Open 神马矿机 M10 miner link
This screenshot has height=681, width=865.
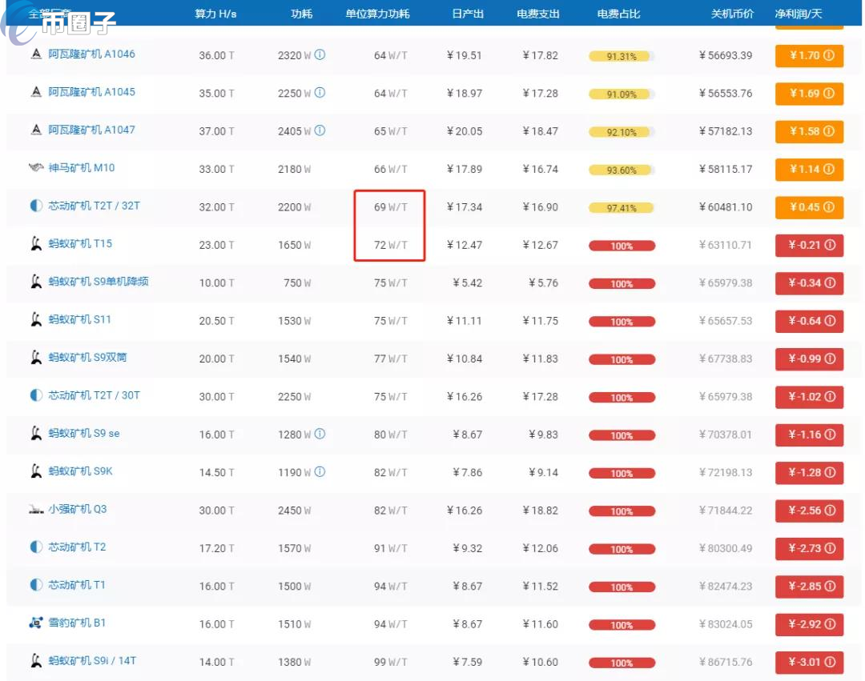click(x=82, y=167)
